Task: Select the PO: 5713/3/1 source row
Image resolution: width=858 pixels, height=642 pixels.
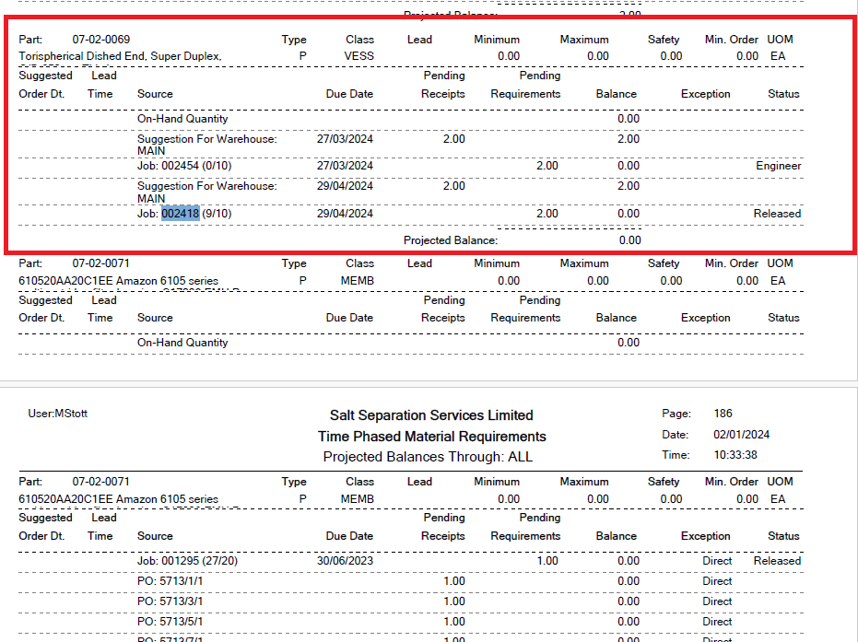Action: tap(170, 601)
